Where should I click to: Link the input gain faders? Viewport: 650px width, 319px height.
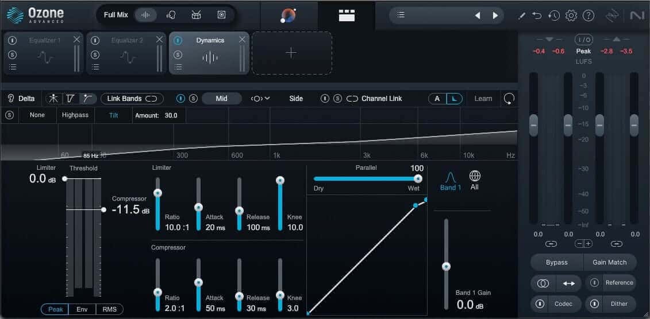click(551, 244)
